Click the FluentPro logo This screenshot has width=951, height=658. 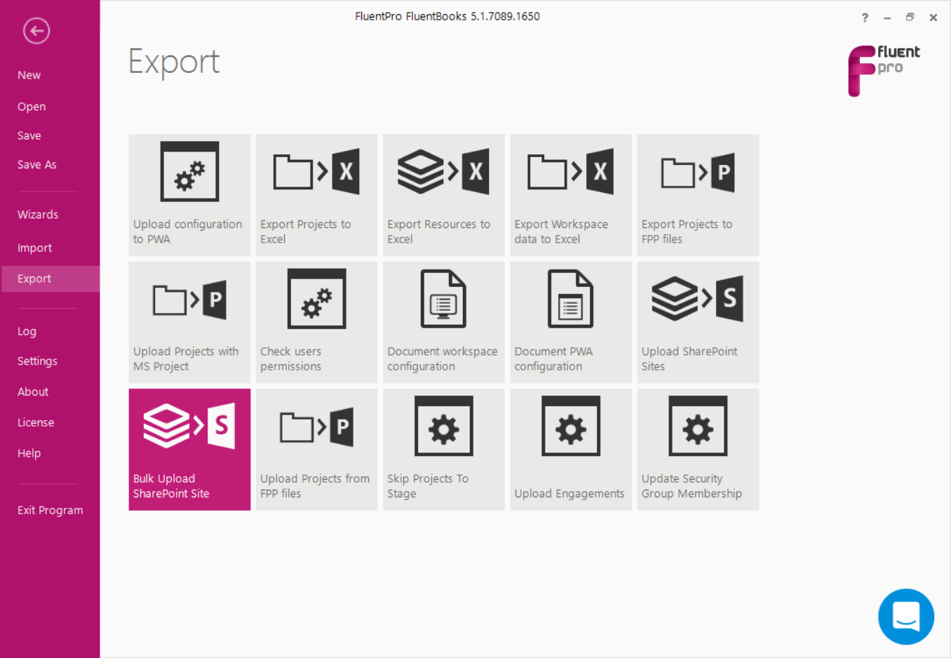tap(884, 70)
